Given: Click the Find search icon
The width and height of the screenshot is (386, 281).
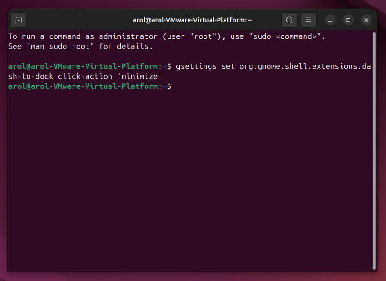Looking at the screenshot, I should (289, 20).
